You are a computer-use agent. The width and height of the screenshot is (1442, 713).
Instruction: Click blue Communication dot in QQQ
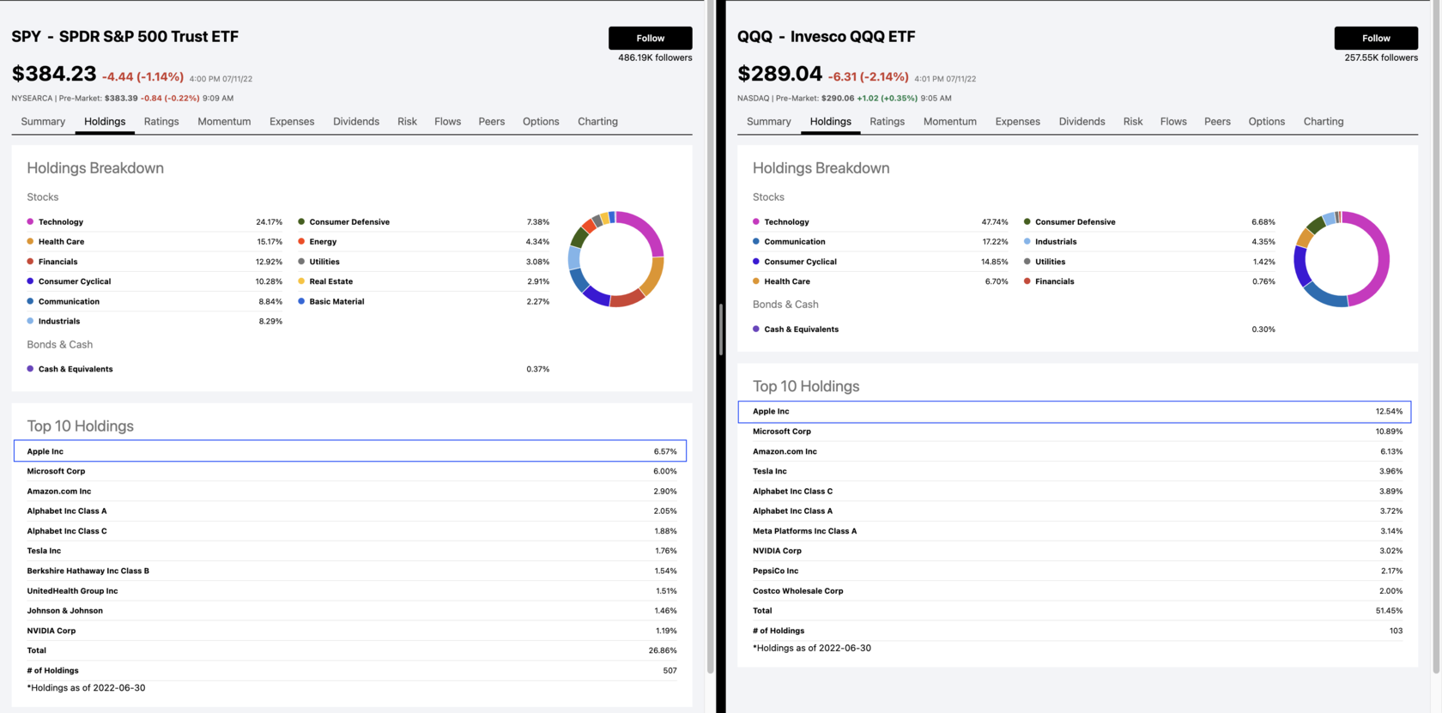point(756,241)
